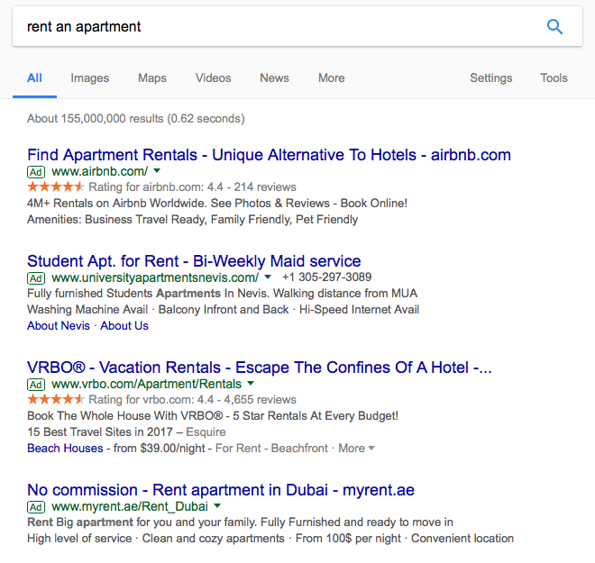Screen dimensions: 595x563
Task: Expand the airbnb.com URL dropdown arrow
Action: pos(157,170)
